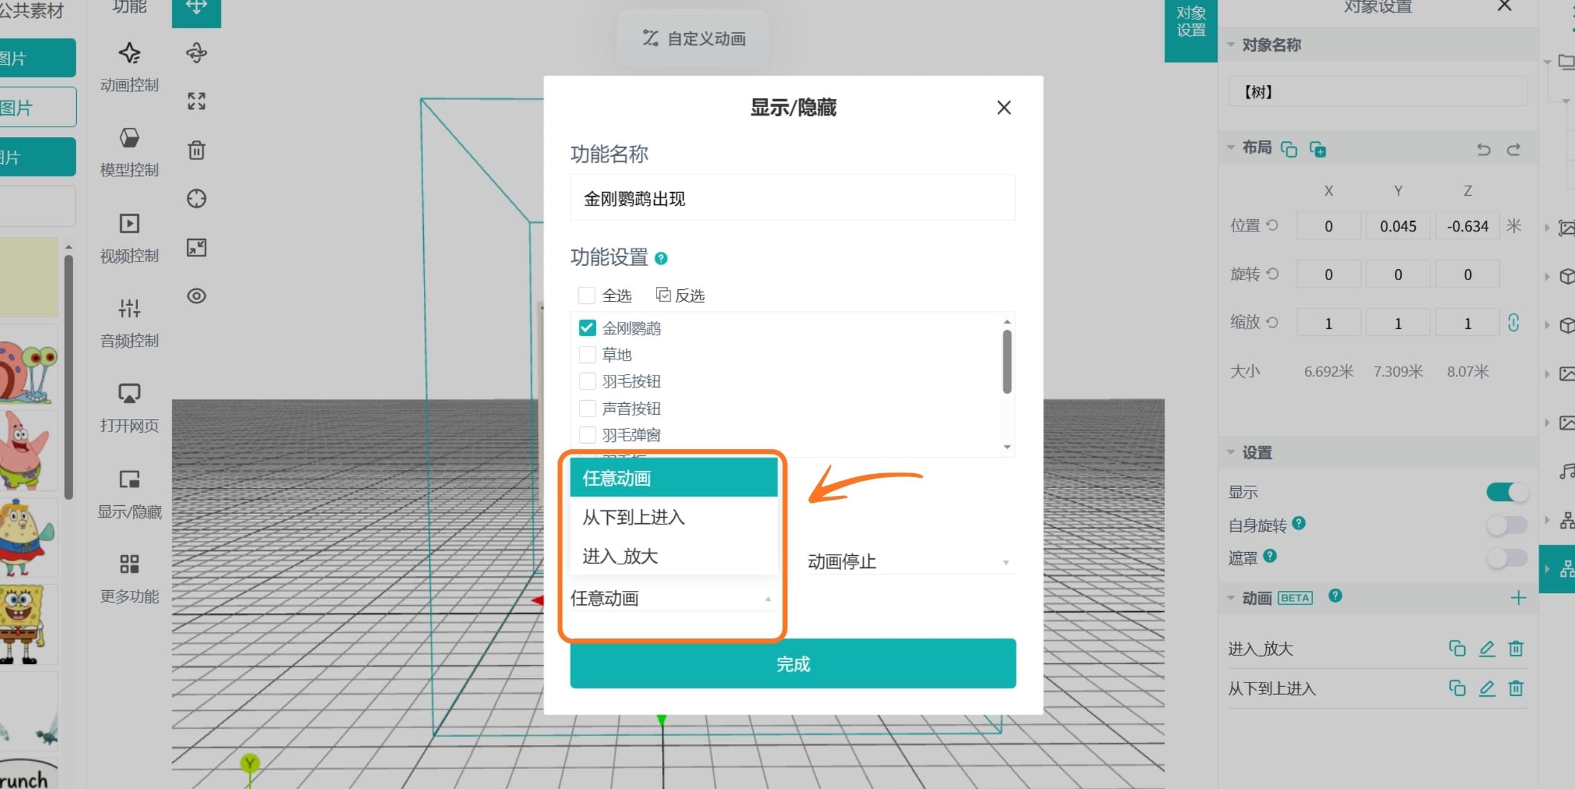
Task: Click the shrink-to-fit view icon
Action: tap(196, 247)
